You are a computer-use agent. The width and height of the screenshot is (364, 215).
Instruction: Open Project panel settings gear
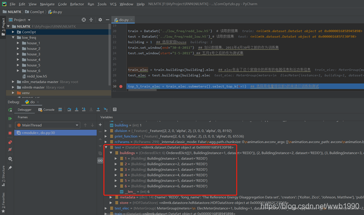tap(100, 20)
